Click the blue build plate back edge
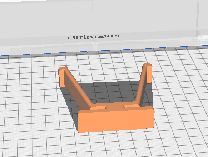The image size is (208, 157). point(104,50)
